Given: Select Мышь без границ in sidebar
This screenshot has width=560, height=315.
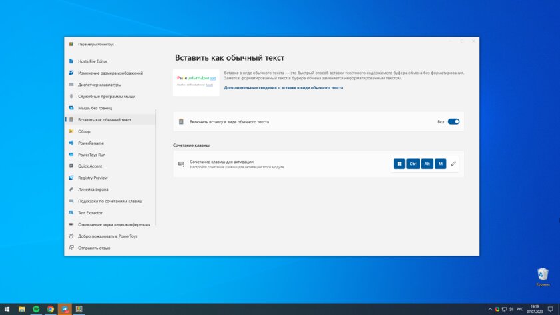Looking at the screenshot, I should click(x=111, y=108).
